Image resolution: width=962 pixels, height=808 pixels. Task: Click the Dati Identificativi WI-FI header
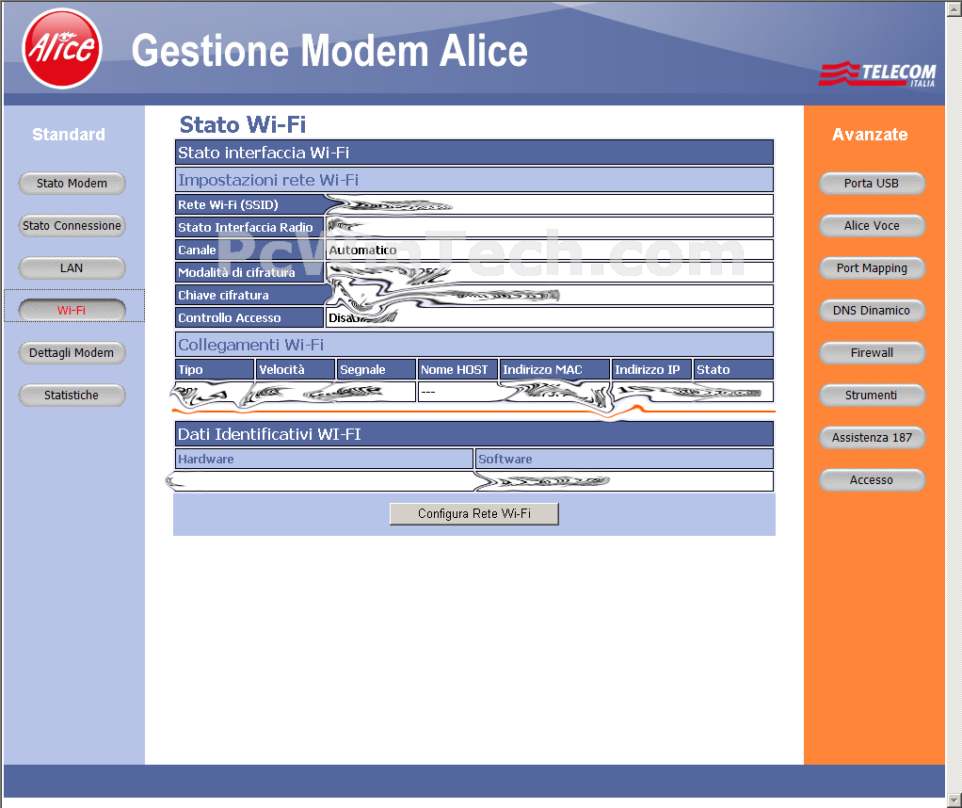[x=474, y=434]
